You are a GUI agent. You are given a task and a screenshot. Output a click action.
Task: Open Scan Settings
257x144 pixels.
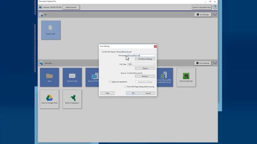[203, 63]
